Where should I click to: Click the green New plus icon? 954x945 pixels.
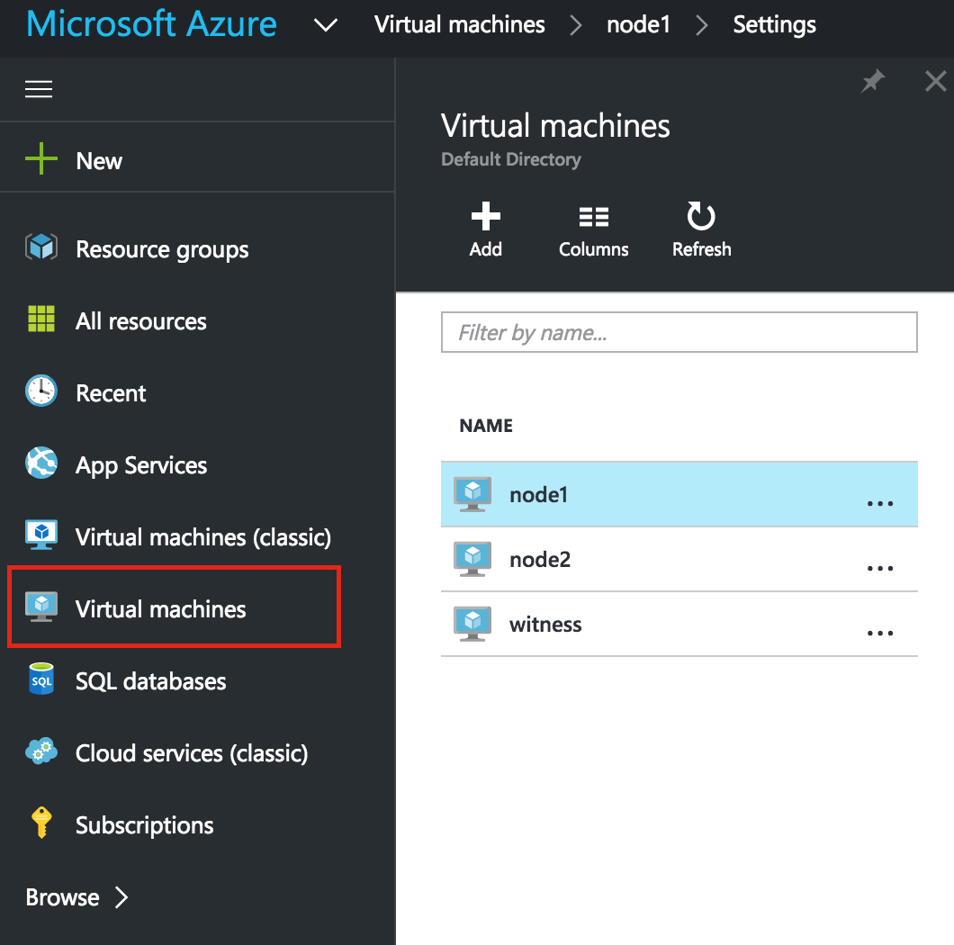click(x=41, y=158)
